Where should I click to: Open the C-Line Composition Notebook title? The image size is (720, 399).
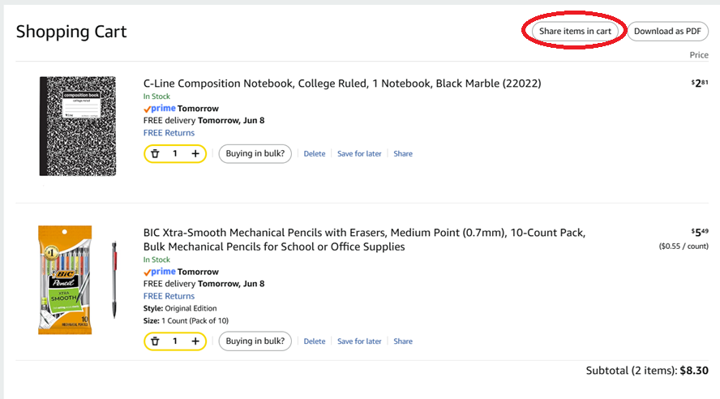342,84
